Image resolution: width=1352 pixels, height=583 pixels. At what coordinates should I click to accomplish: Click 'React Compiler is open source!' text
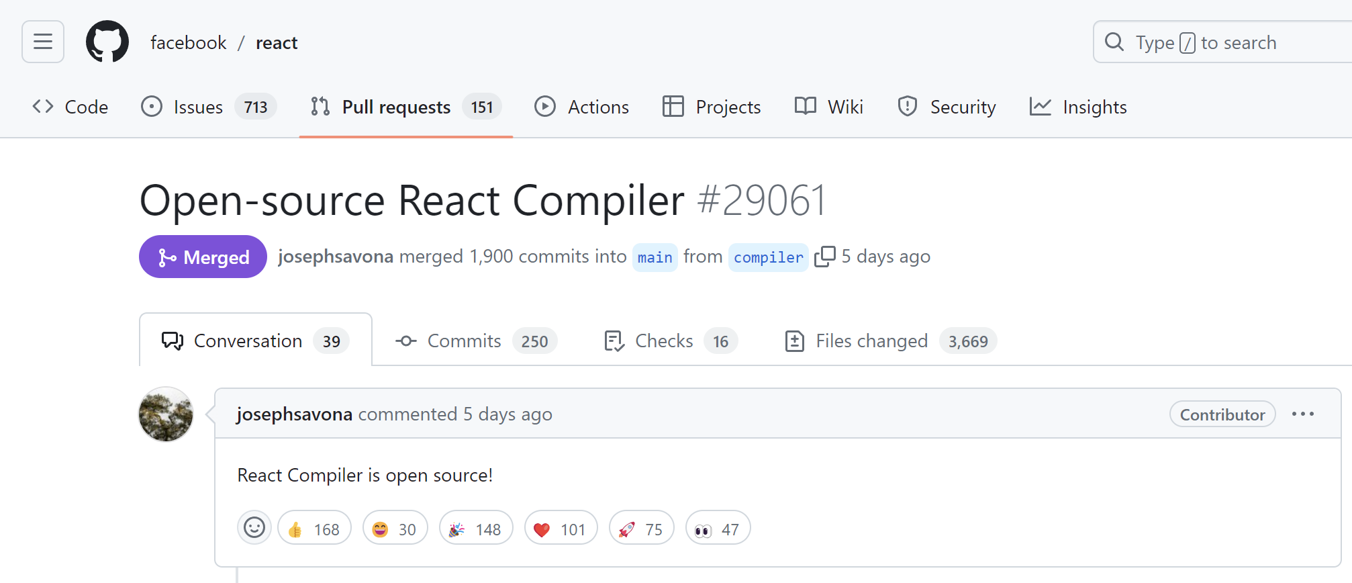tap(365, 475)
